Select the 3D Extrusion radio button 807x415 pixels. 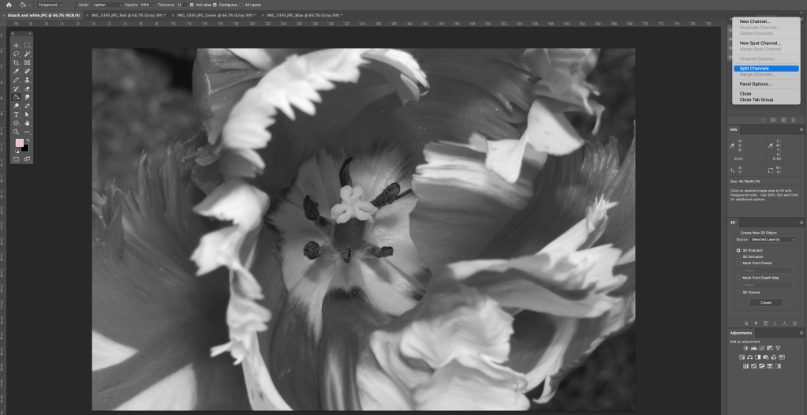738,256
